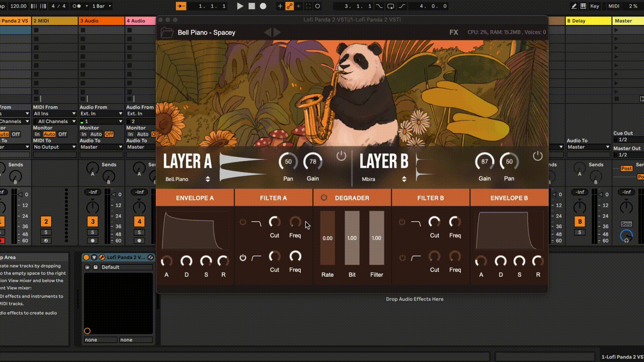Toggle the Degrader power button
The image size is (644, 362).
pos(324,197)
